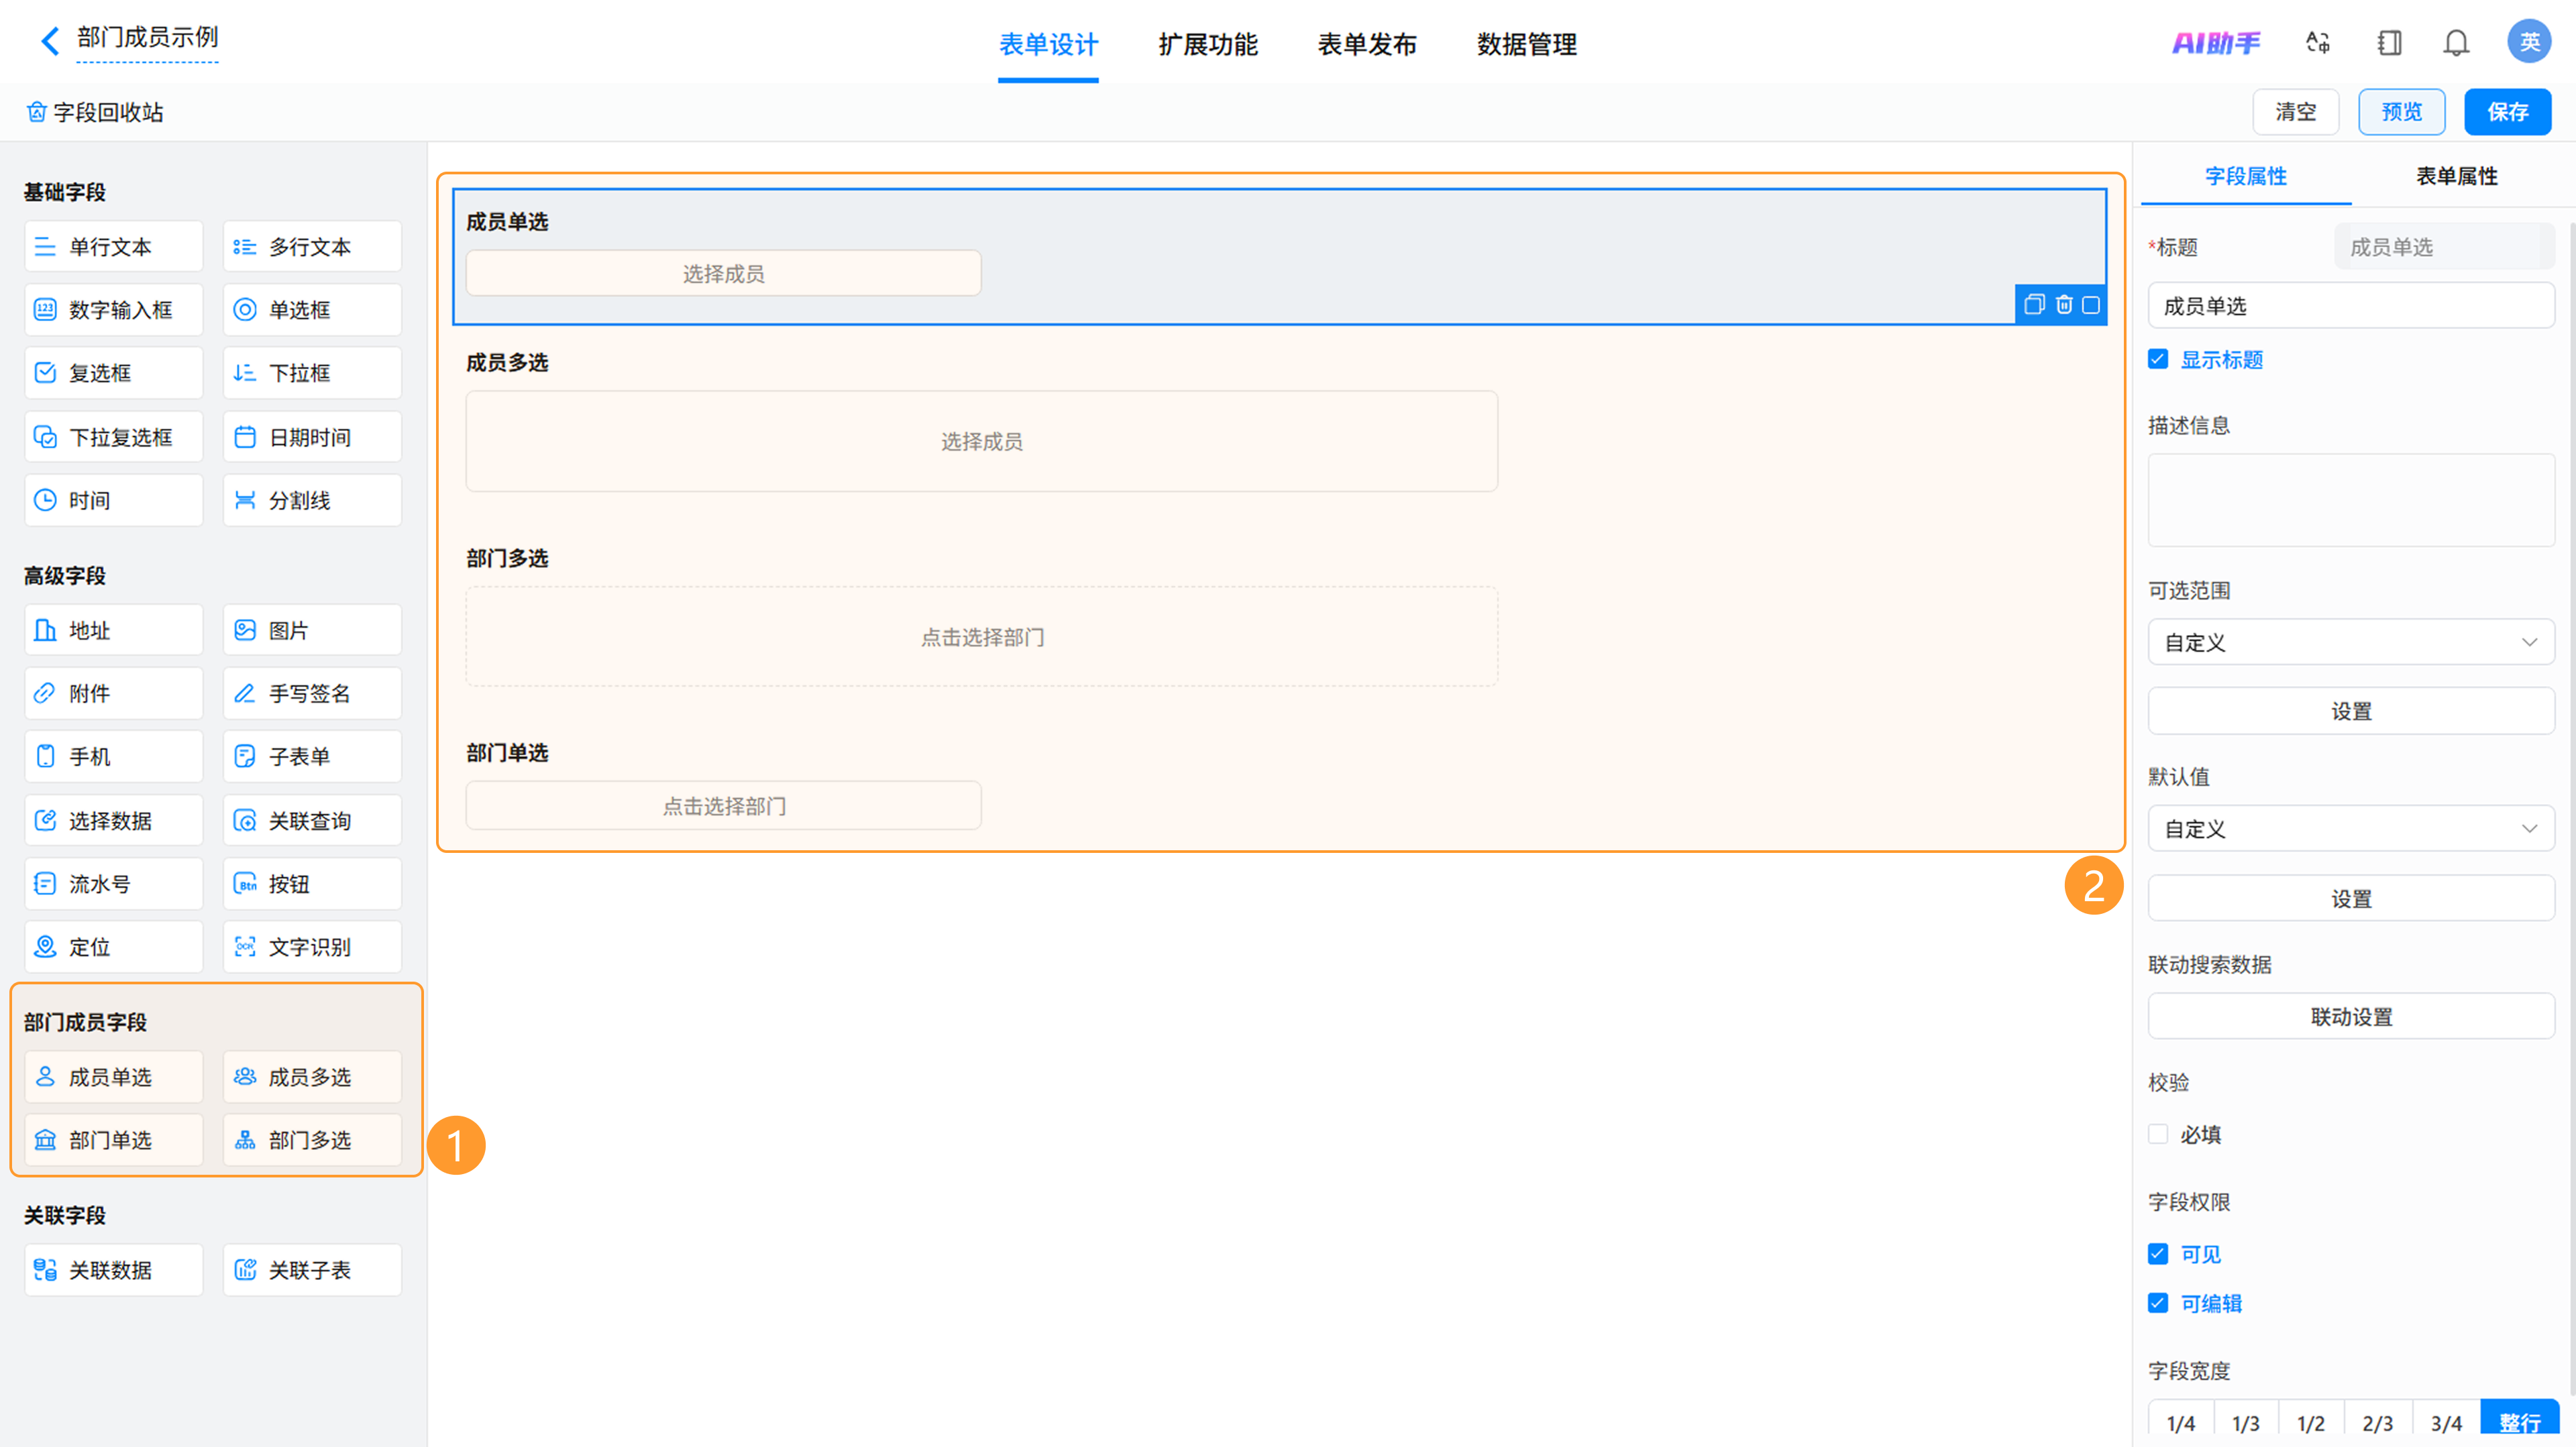The image size is (2576, 1447).
Task: Add a 关联查询 field
Action: click(x=312, y=821)
